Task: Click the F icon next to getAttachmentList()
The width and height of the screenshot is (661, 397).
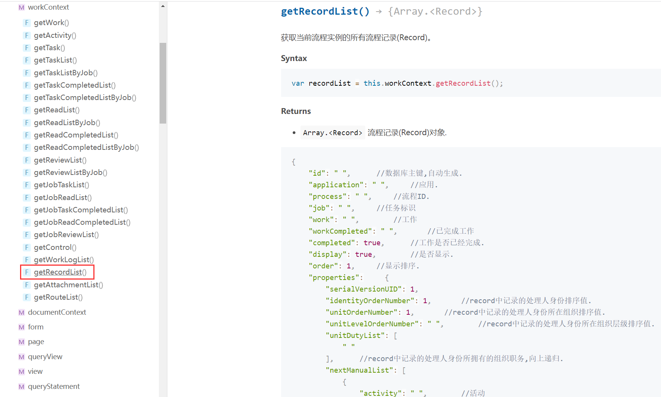Action: (27, 285)
